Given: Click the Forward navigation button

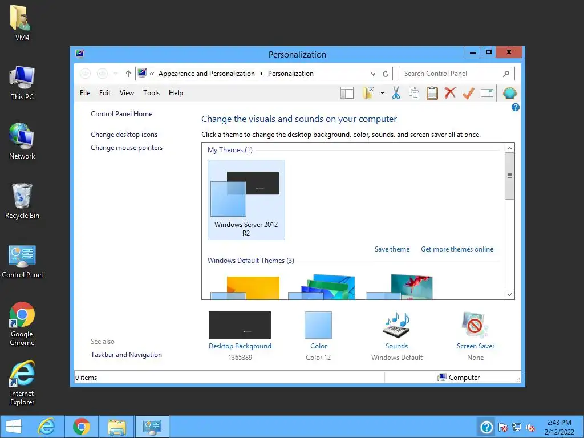Looking at the screenshot, I should 103,74.
